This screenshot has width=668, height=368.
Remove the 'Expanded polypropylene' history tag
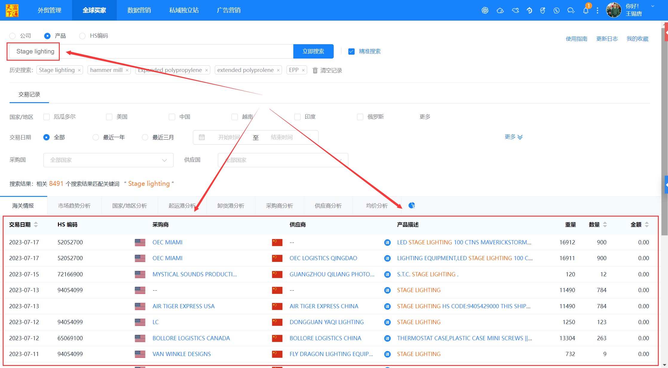(206, 70)
